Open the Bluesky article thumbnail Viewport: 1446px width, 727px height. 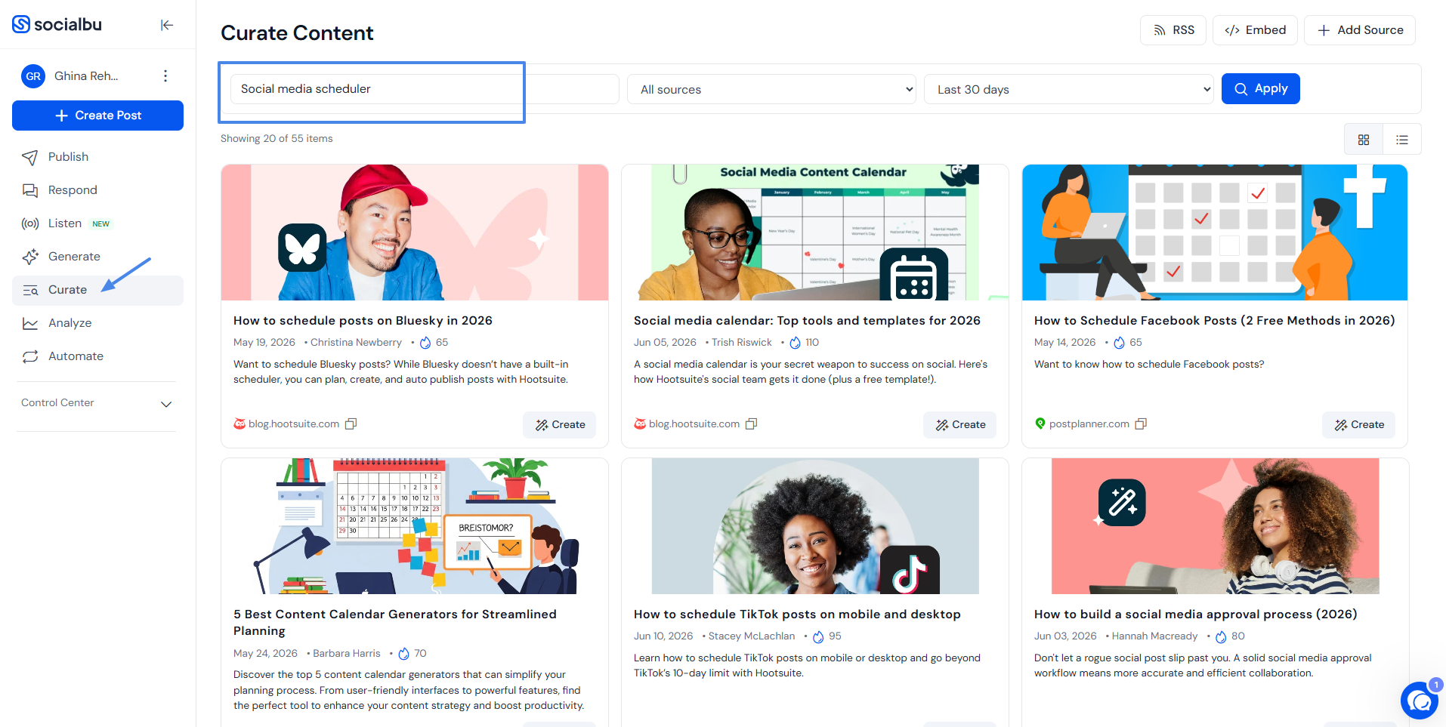[x=415, y=233]
